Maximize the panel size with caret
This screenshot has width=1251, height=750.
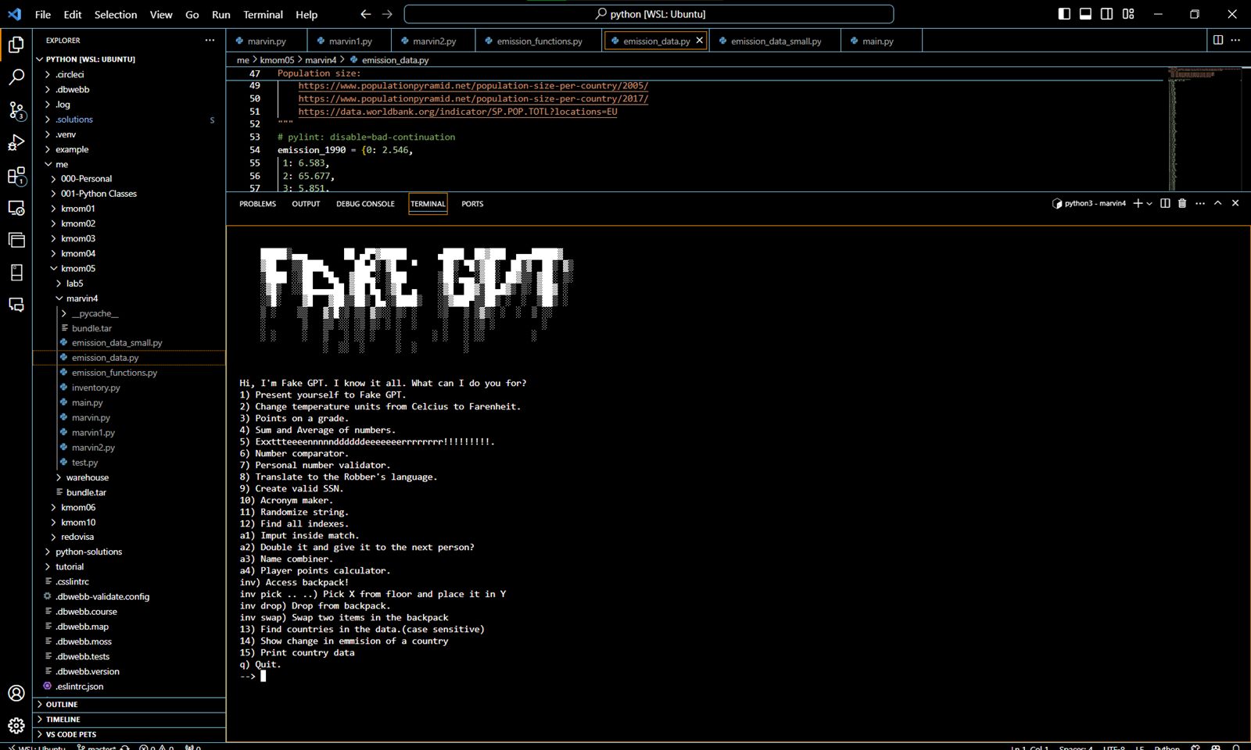pyautogui.click(x=1217, y=203)
